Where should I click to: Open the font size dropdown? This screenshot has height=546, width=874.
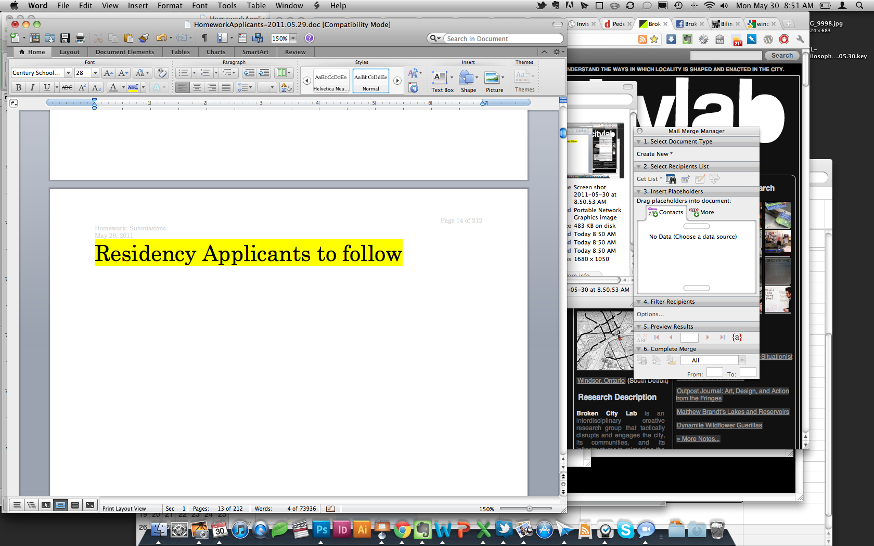click(95, 73)
